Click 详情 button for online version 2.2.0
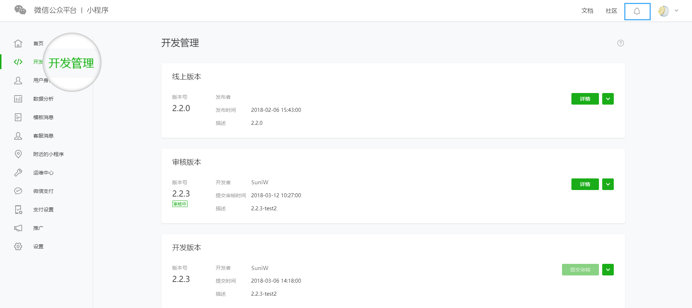Screen dimensions: 692x308 tap(585, 99)
